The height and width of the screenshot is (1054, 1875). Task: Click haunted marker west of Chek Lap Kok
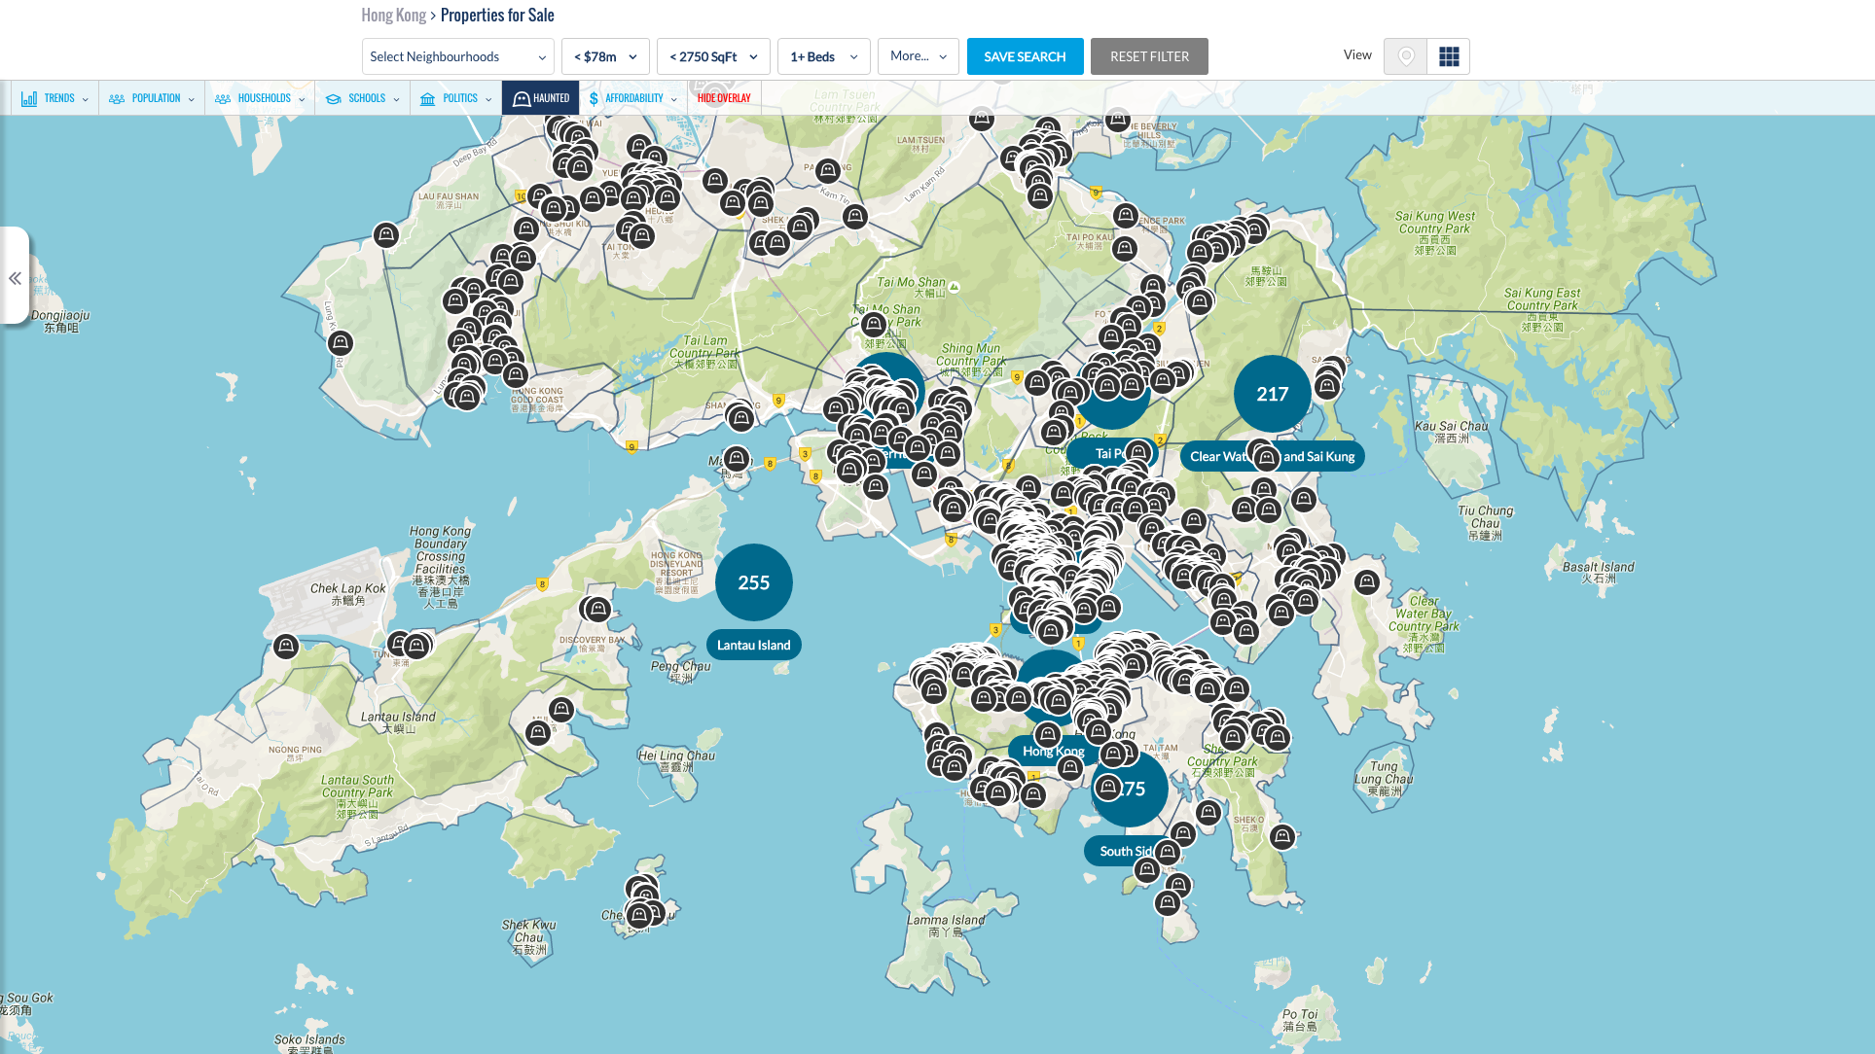286,646
